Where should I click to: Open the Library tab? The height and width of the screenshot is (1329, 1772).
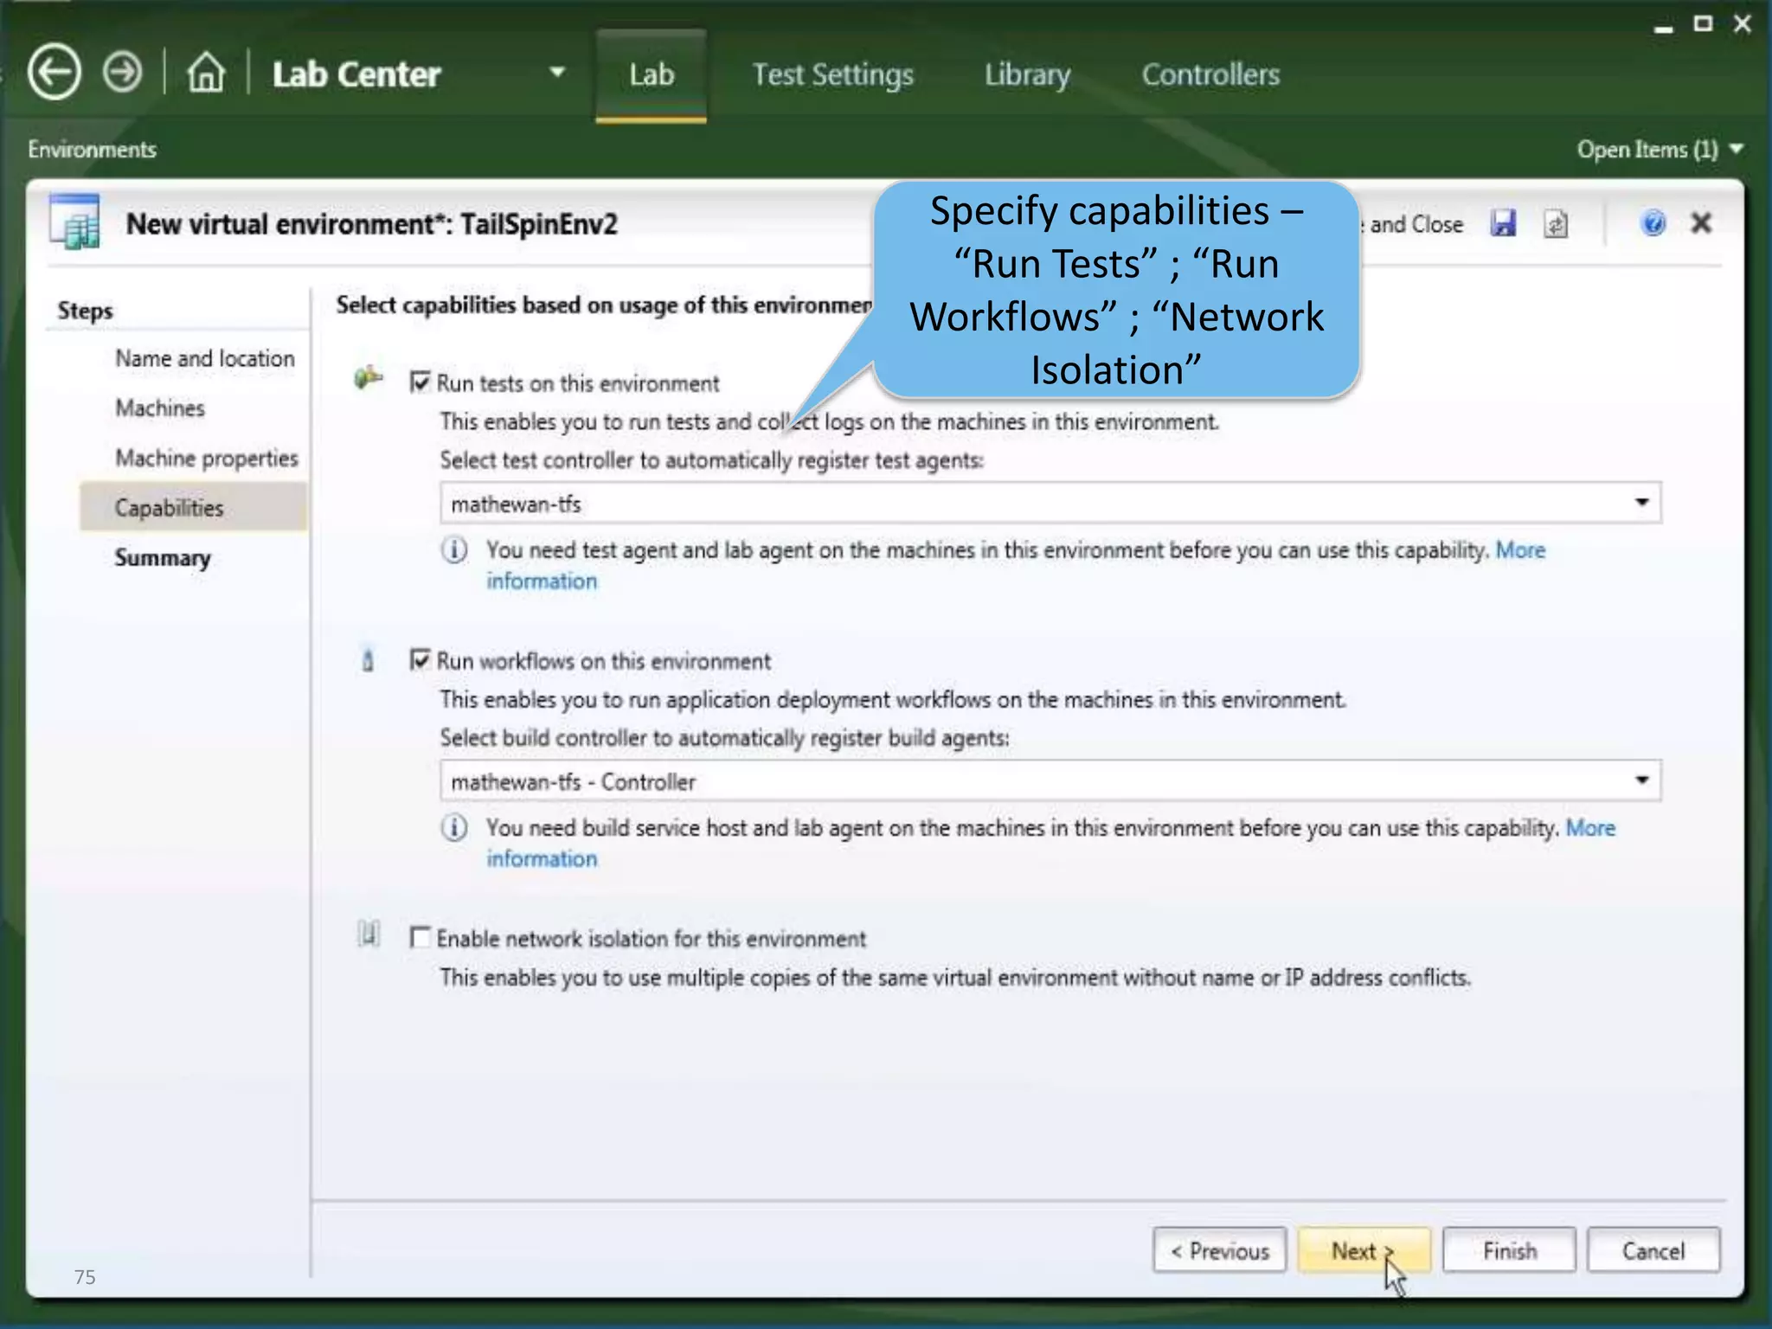point(1027,75)
